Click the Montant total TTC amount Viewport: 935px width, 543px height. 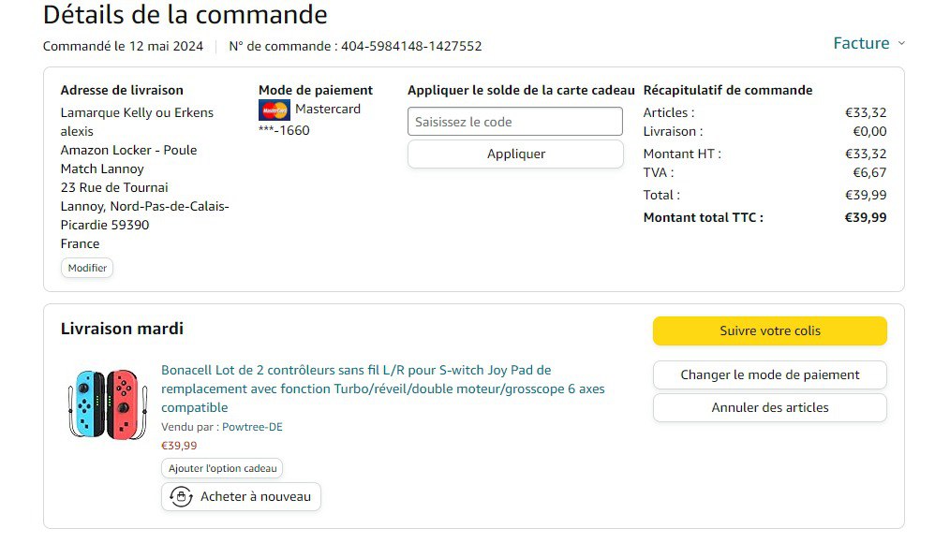865,217
